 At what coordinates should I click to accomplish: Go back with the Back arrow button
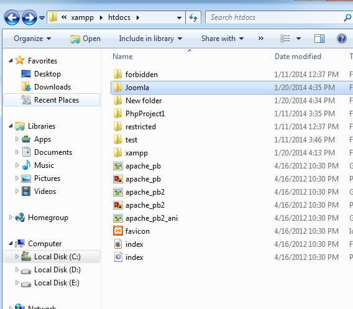pyautogui.click(x=12, y=17)
